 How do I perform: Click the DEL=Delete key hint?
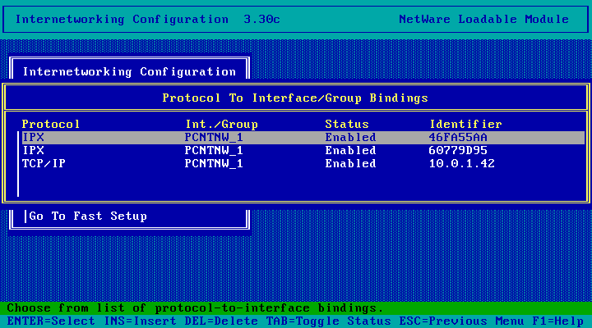(221, 321)
